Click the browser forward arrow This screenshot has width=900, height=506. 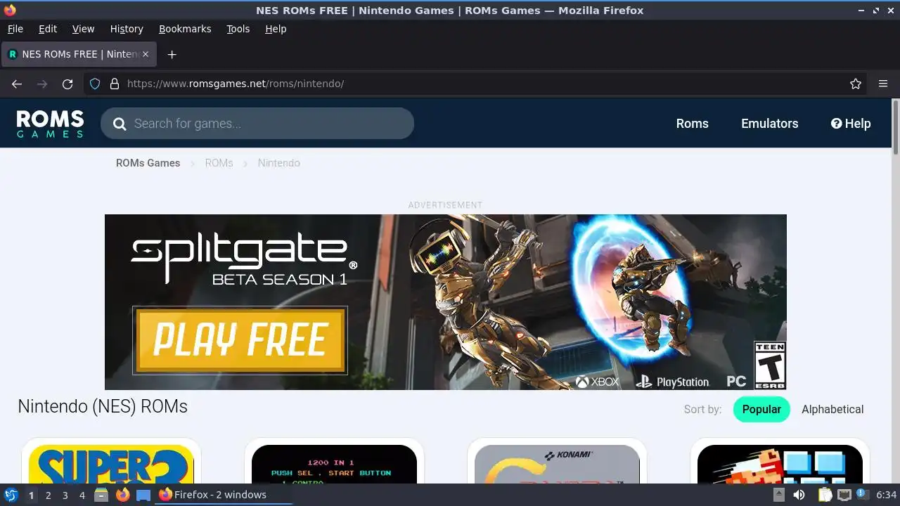click(42, 84)
